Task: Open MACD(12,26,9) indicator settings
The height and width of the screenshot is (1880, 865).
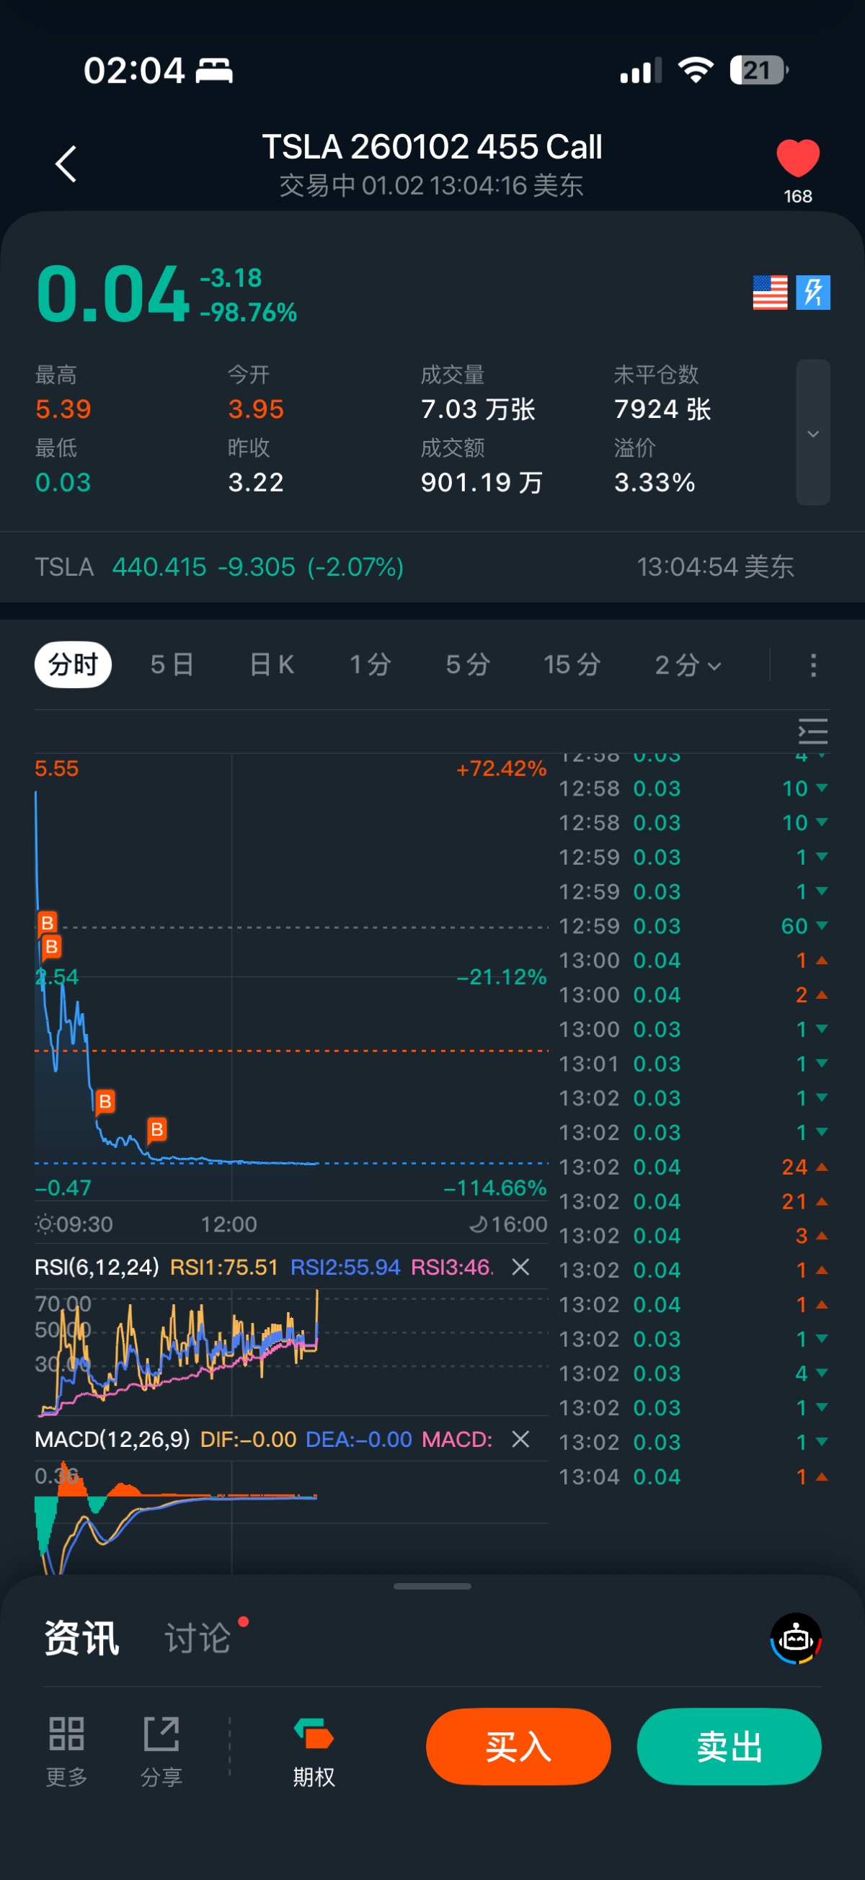Action: 112,1439
